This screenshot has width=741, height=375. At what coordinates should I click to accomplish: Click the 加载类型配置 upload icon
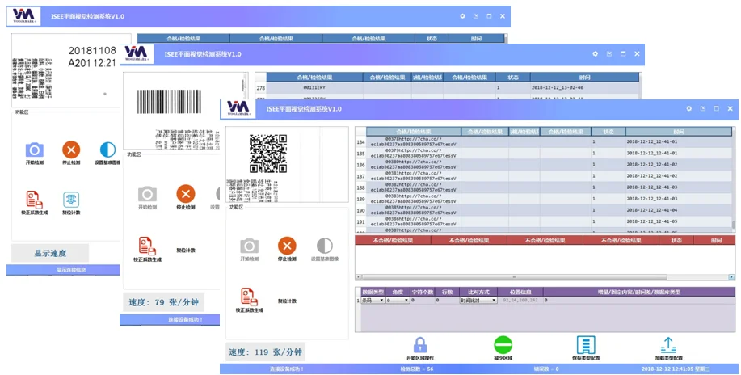coord(667,345)
